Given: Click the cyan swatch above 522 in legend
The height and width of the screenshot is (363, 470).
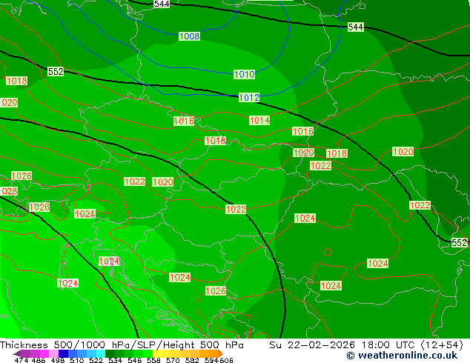Looking at the screenshot, I should pos(100,353).
